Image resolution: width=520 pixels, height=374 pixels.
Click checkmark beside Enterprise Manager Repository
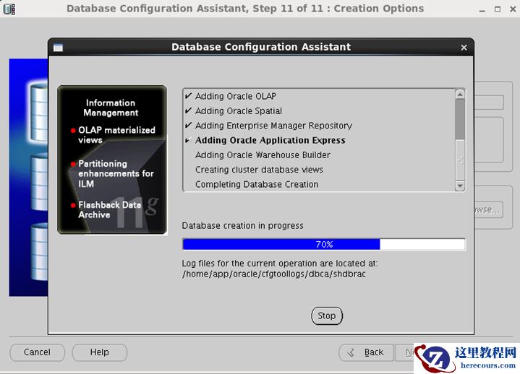(x=188, y=125)
